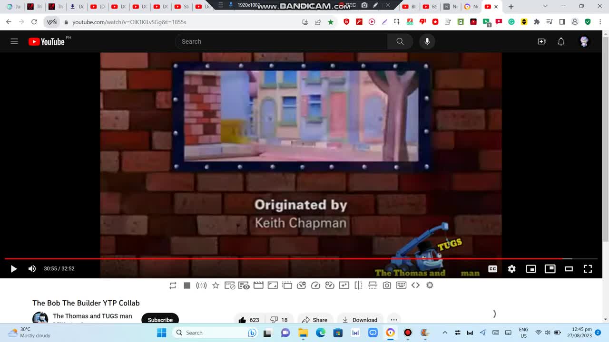Open Microsoft Edge from the taskbar

coord(321,332)
